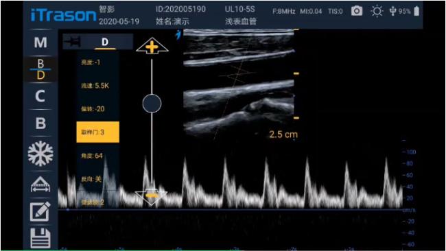Adjust brightness via the sun icon

point(377,12)
